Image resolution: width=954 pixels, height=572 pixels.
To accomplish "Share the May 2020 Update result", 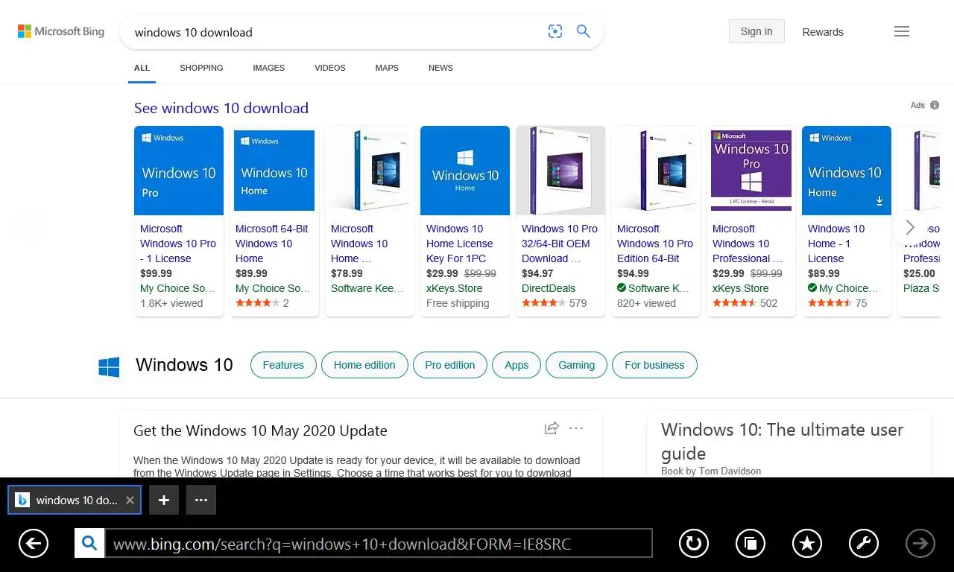I will (x=552, y=428).
